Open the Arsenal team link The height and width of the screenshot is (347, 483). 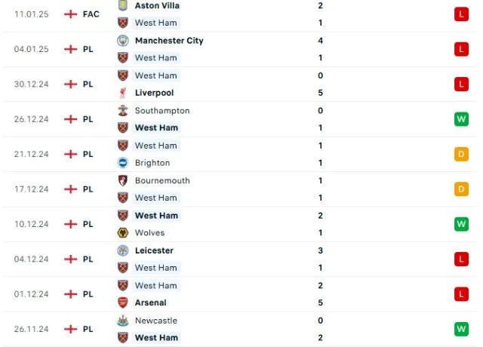coord(150,302)
